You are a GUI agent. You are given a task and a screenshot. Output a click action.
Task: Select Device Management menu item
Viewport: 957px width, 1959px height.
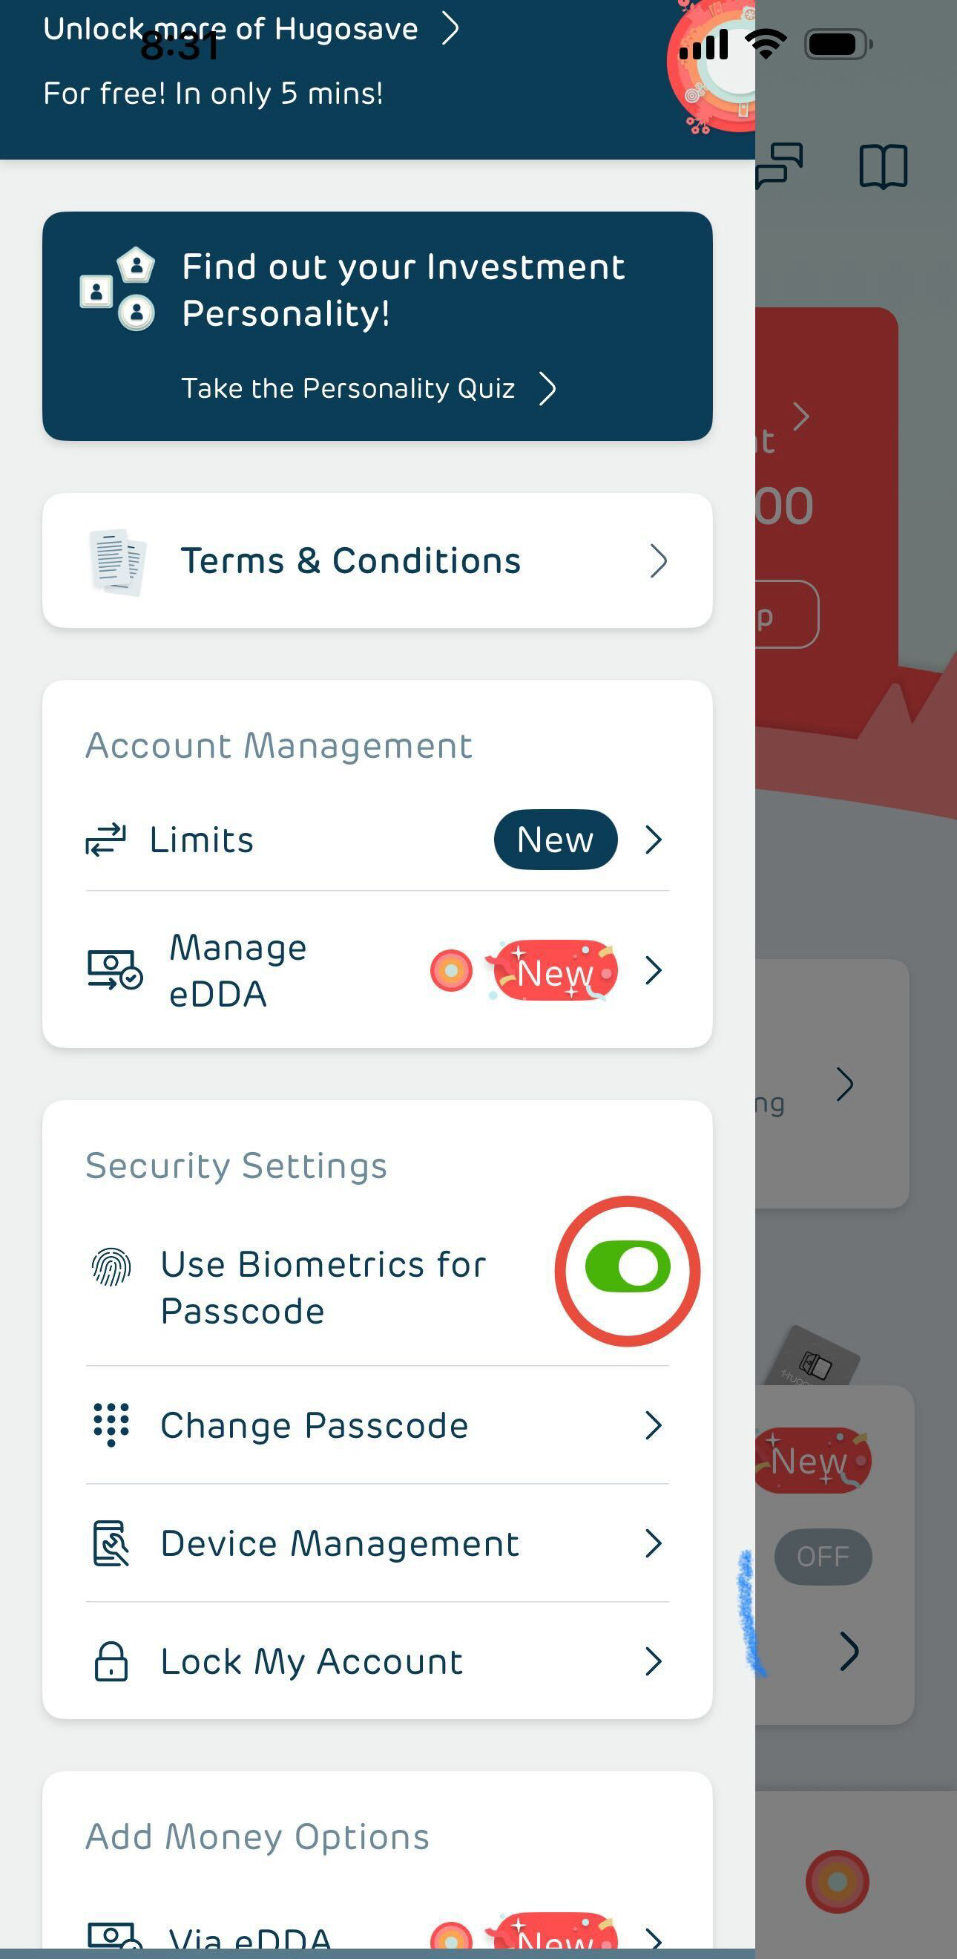tap(340, 1544)
